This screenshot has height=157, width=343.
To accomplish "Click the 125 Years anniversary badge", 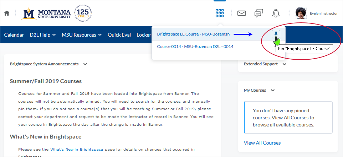I will [83, 13].
